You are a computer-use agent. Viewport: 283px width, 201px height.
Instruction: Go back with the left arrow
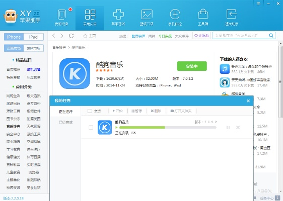tap(53, 36)
